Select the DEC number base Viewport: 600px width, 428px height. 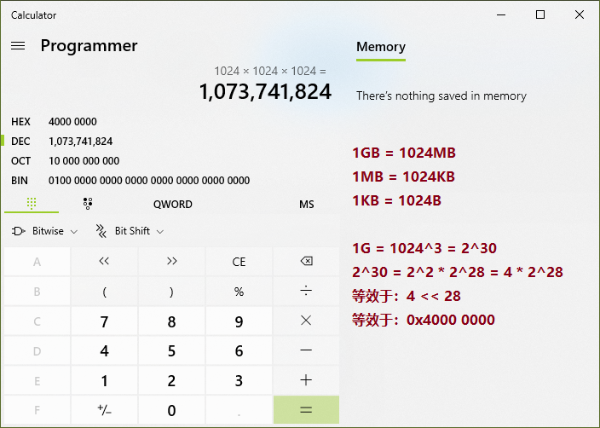[170, 142]
